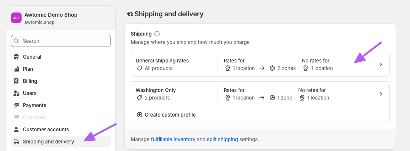This screenshot has height=151, width=410.
Task: Open the fulfillable inventory link
Action: tap(173, 140)
